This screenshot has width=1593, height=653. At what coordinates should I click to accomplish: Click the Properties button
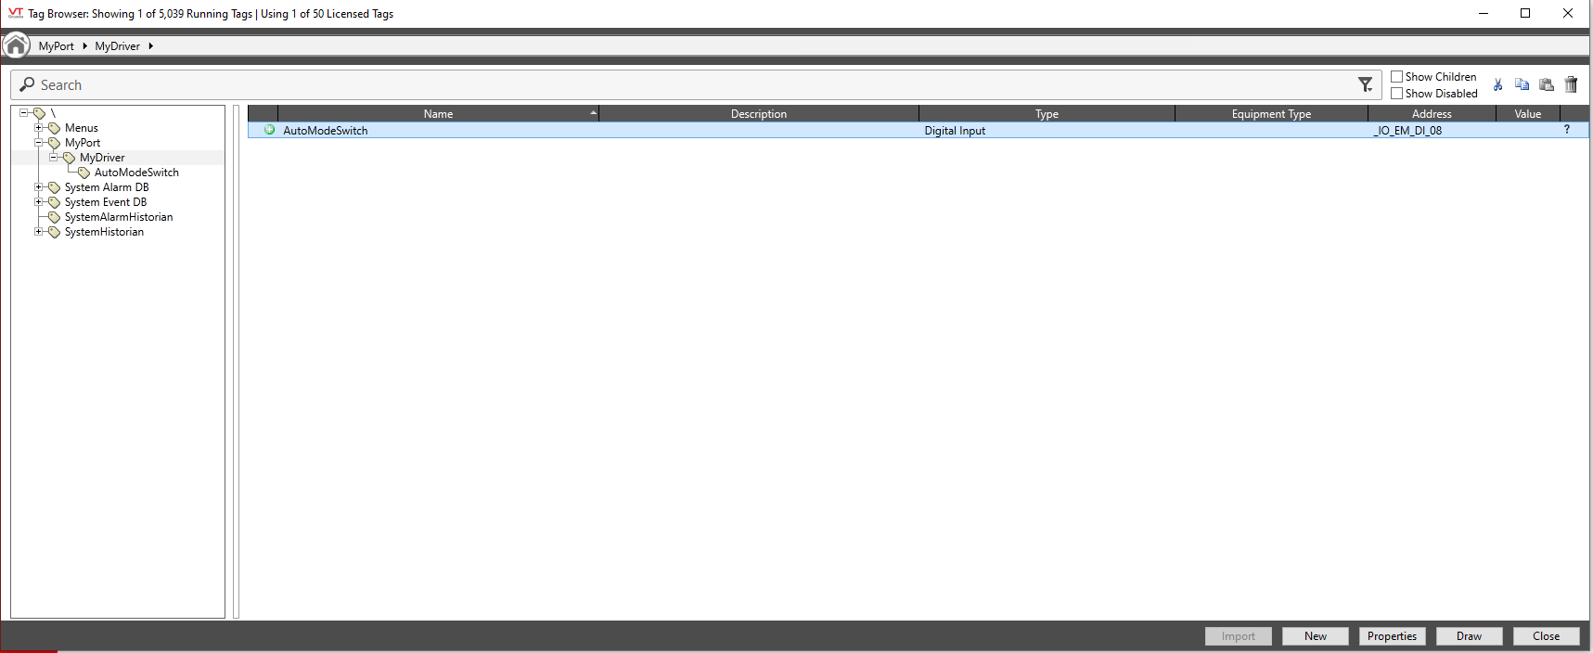pos(1392,636)
